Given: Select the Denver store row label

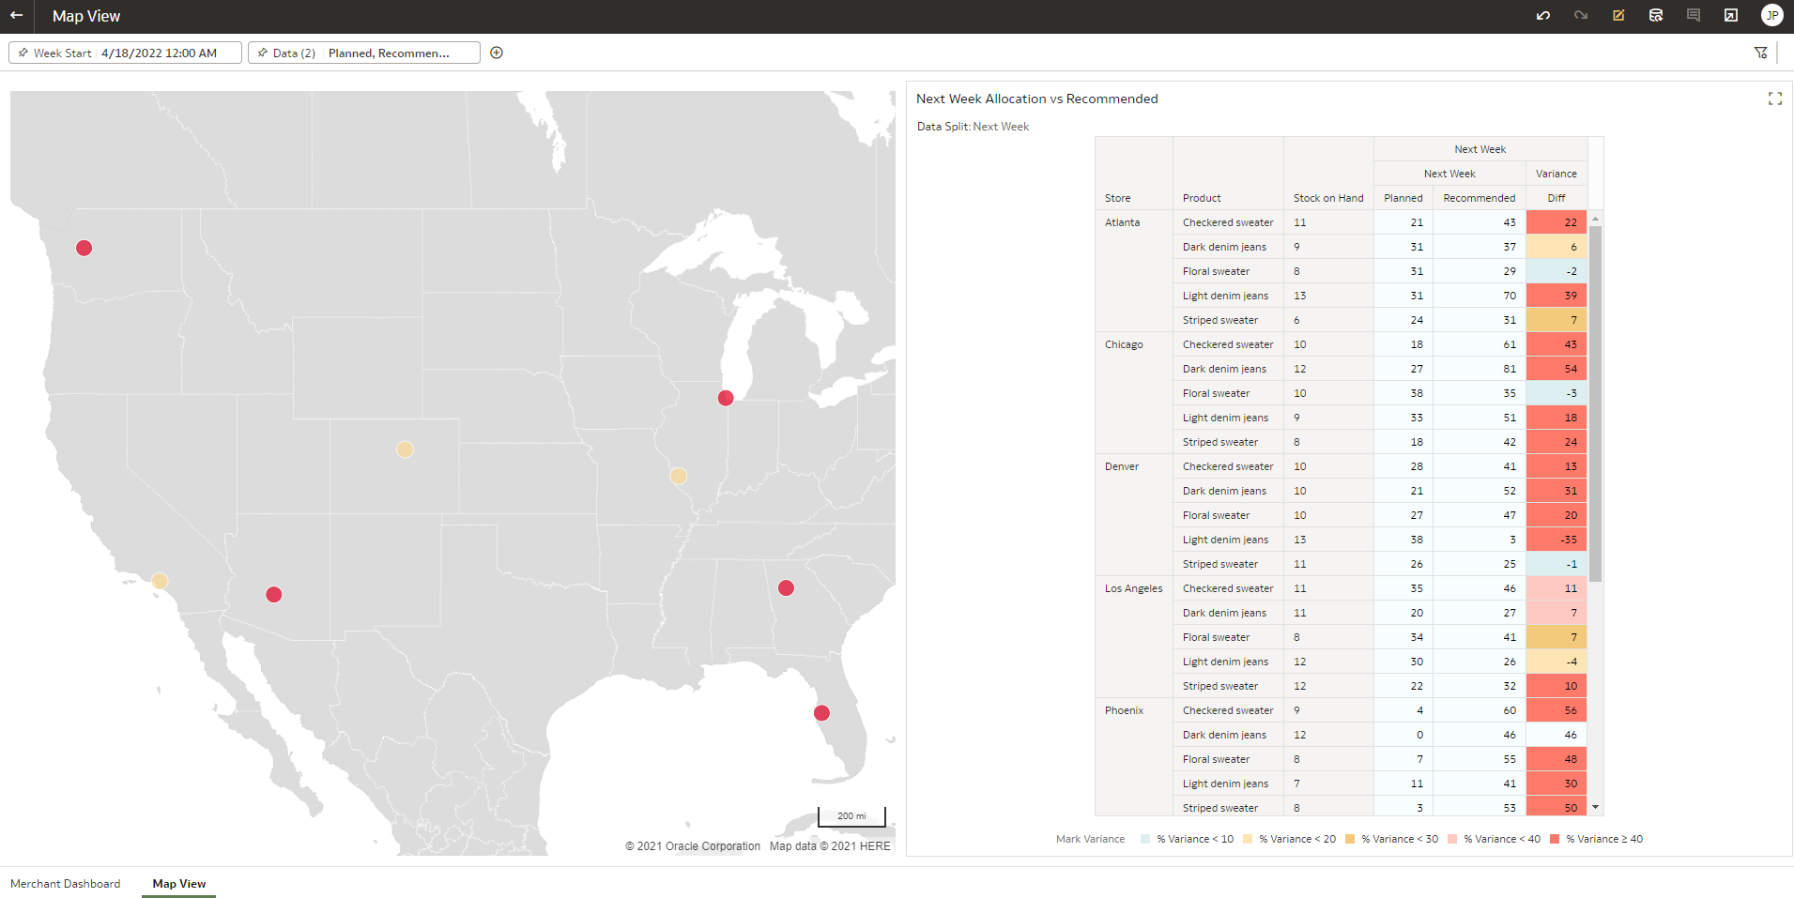Looking at the screenshot, I should click(x=1122, y=466).
